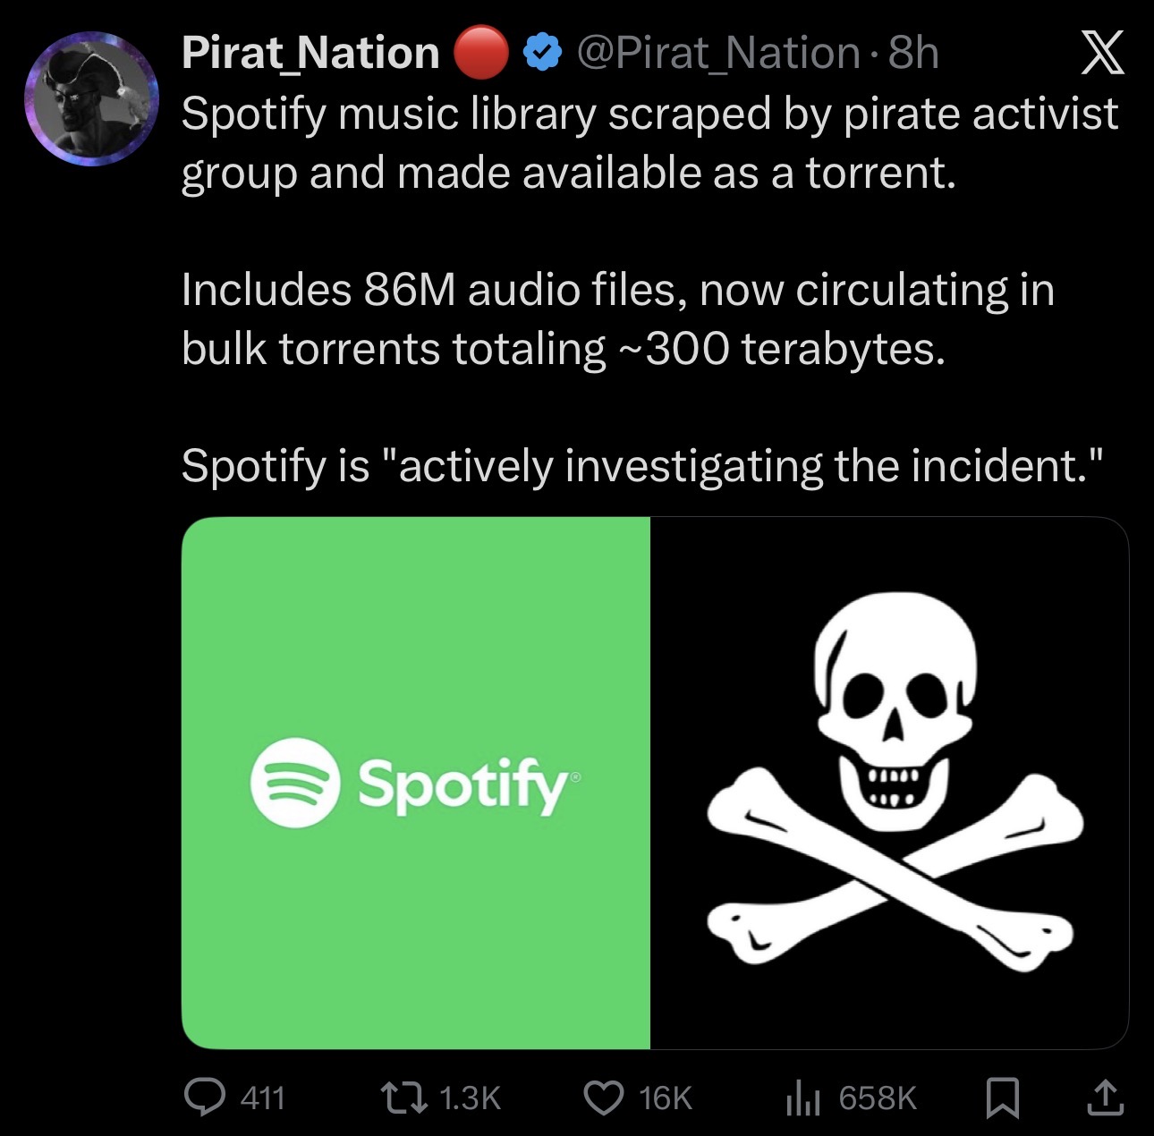Click the 1.3K reposts count

point(471,1098)
